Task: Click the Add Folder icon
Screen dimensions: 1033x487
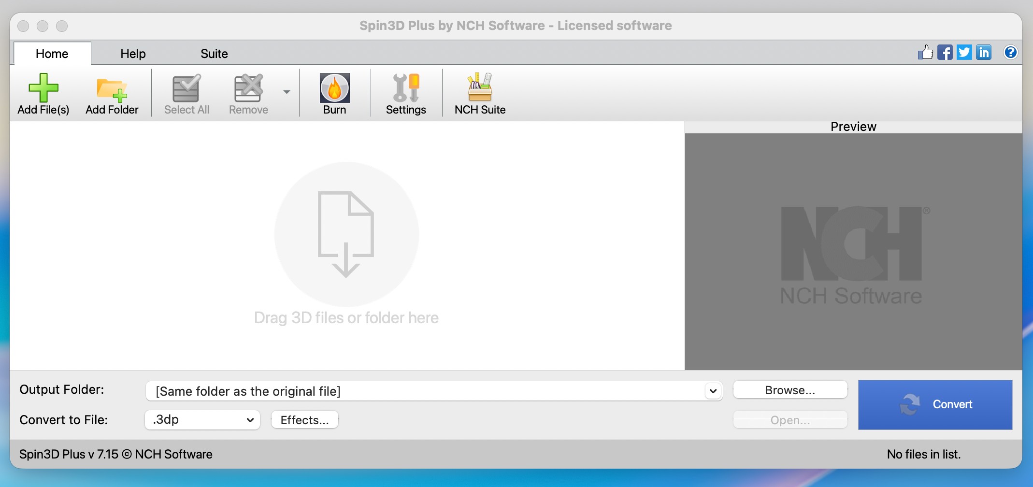Action: pos(112,89)
